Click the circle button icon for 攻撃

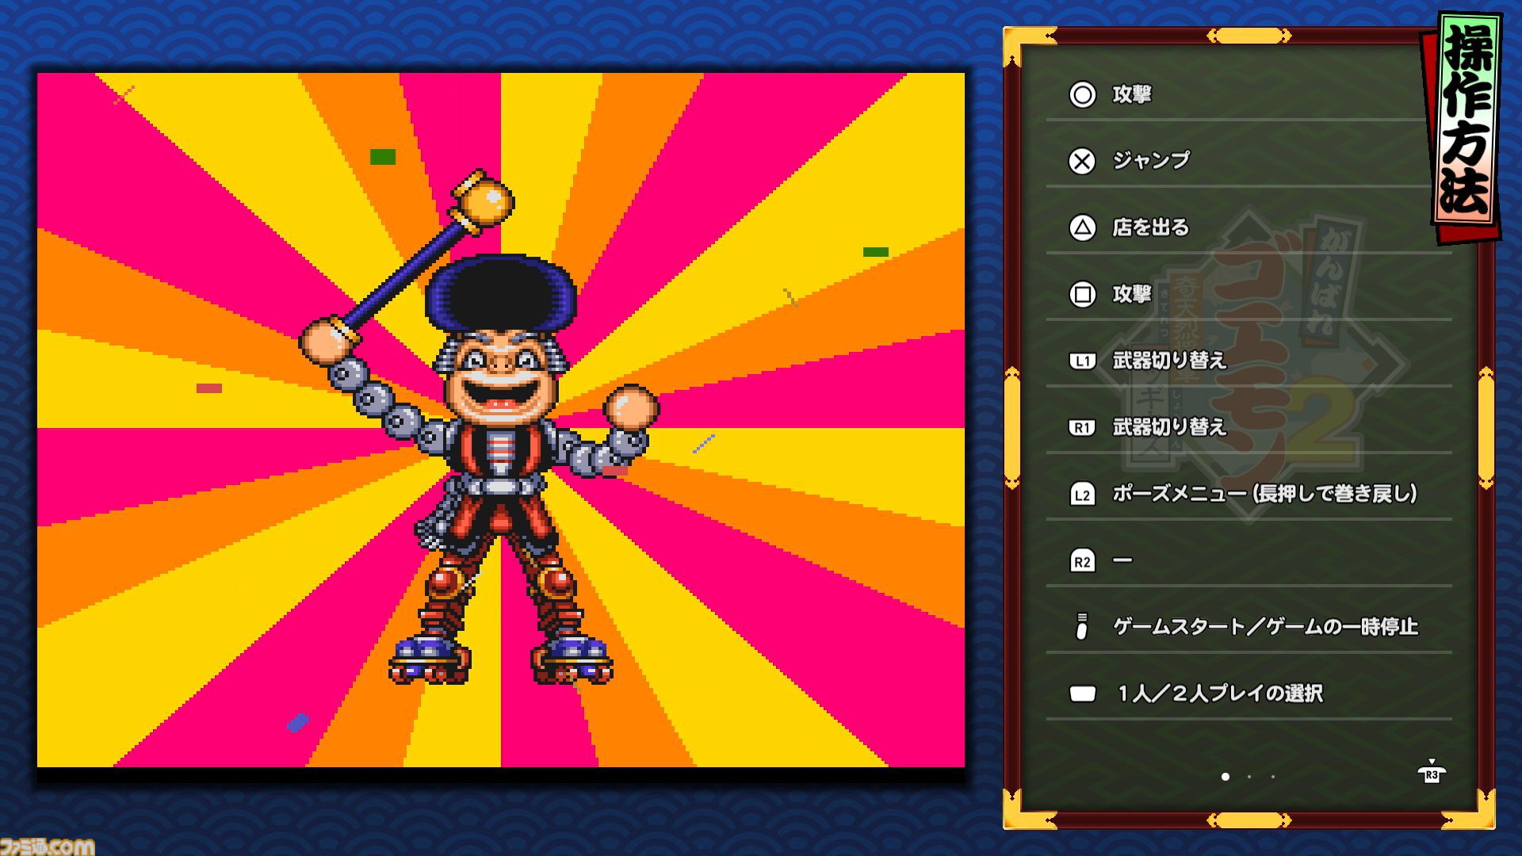pyautogui.click(x=1082, y=95)
